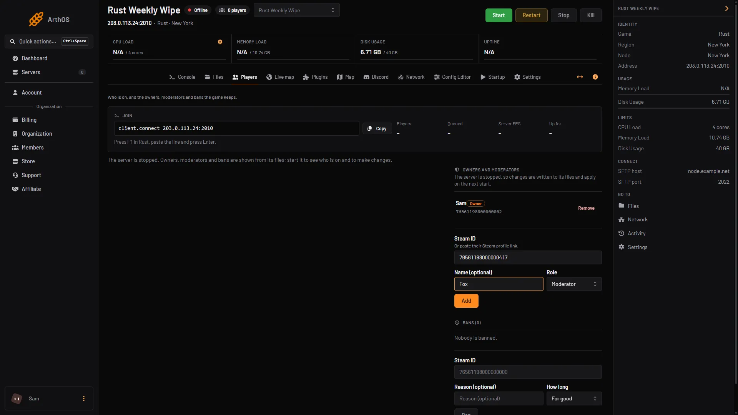Open Members in the sidebar
This screenshot has height=415, width=738.
(49, 148)
